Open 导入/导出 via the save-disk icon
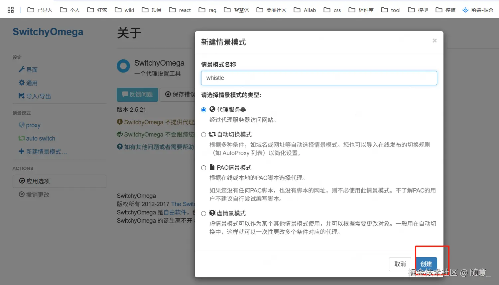 22,96
